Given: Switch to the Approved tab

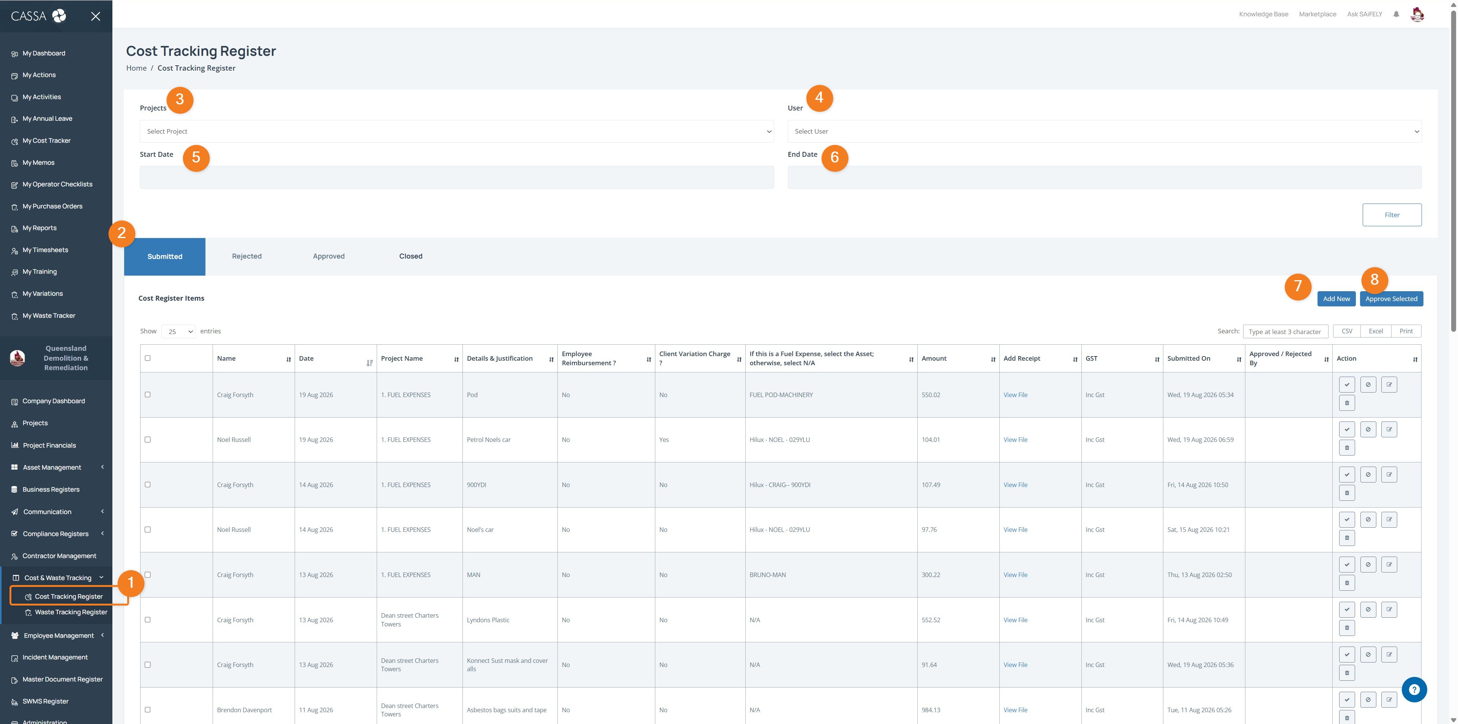Looking at the screenshot, I should point(329,256).
